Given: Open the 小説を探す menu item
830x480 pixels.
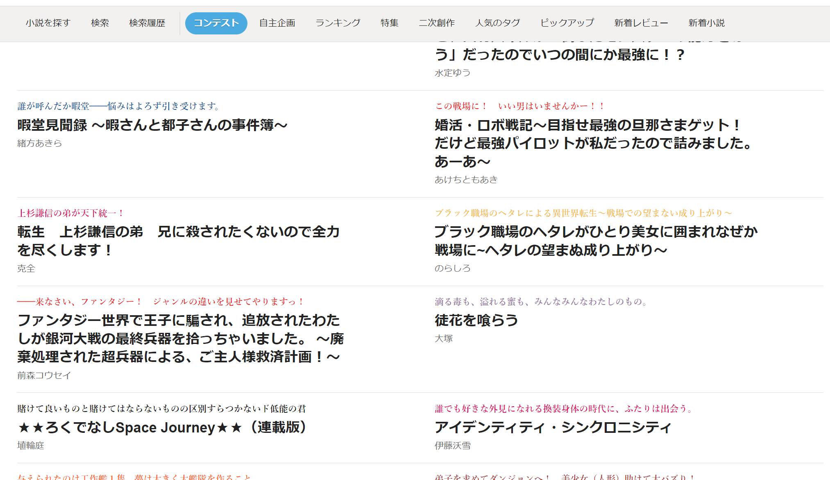Looking at the screenshot, I should [x=48, y=23].
